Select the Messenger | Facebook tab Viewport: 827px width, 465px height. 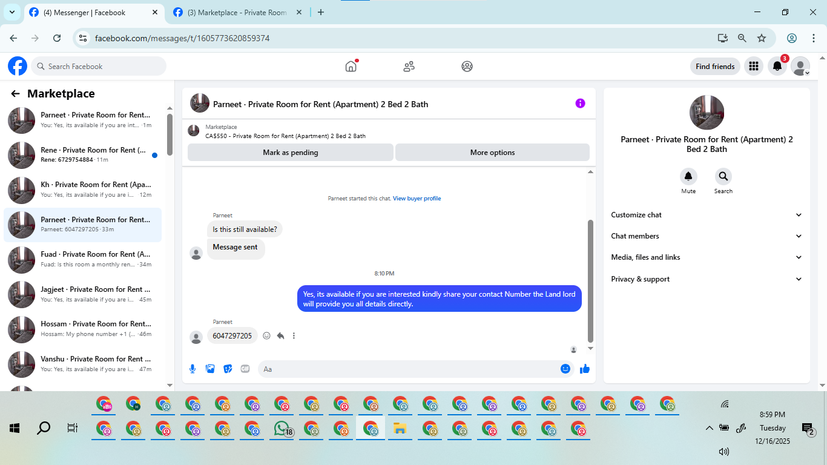94,12
